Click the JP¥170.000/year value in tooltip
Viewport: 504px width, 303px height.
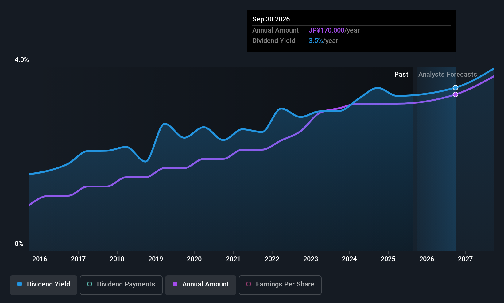tap(334, 30)
